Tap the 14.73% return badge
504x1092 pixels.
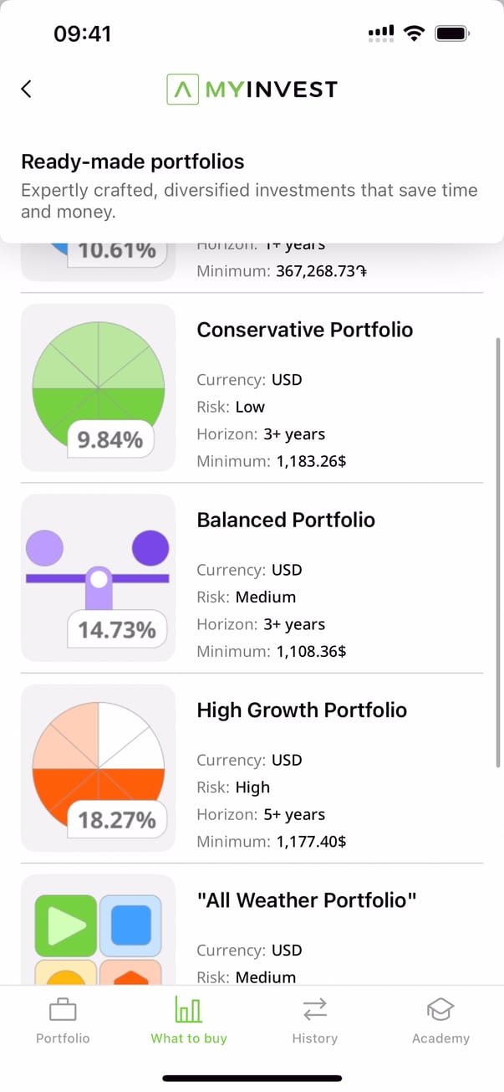[x=117, y=630]
